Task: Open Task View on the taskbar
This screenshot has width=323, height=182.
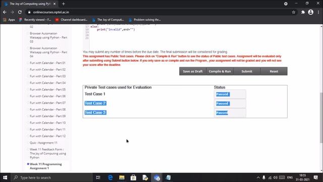Action: 98,177
